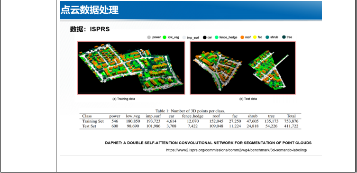Click the orange roof legend dot
357x173 pixels.
[x=242, y=37]
